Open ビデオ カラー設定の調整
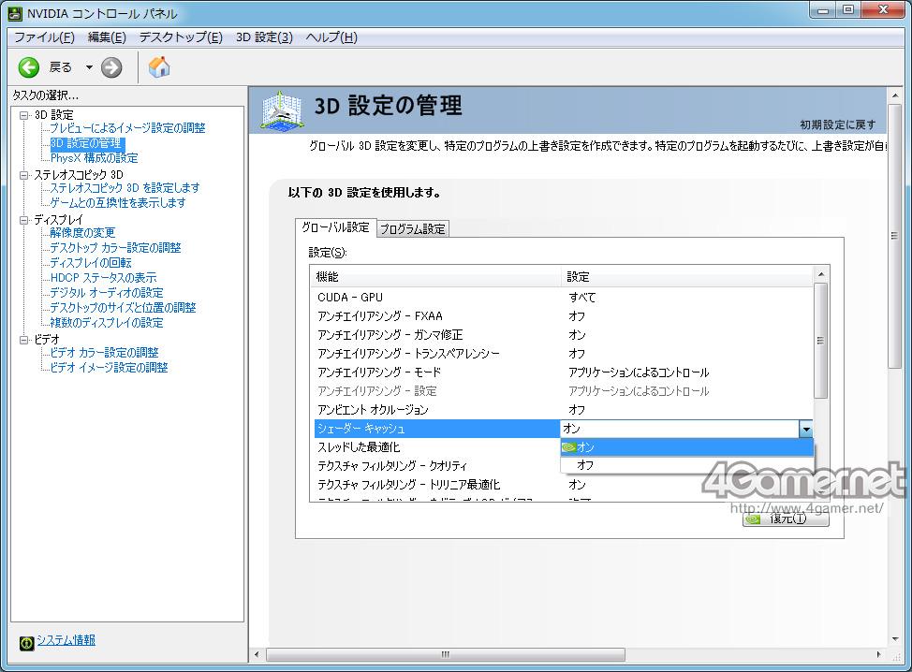 [x=104, y=353]
